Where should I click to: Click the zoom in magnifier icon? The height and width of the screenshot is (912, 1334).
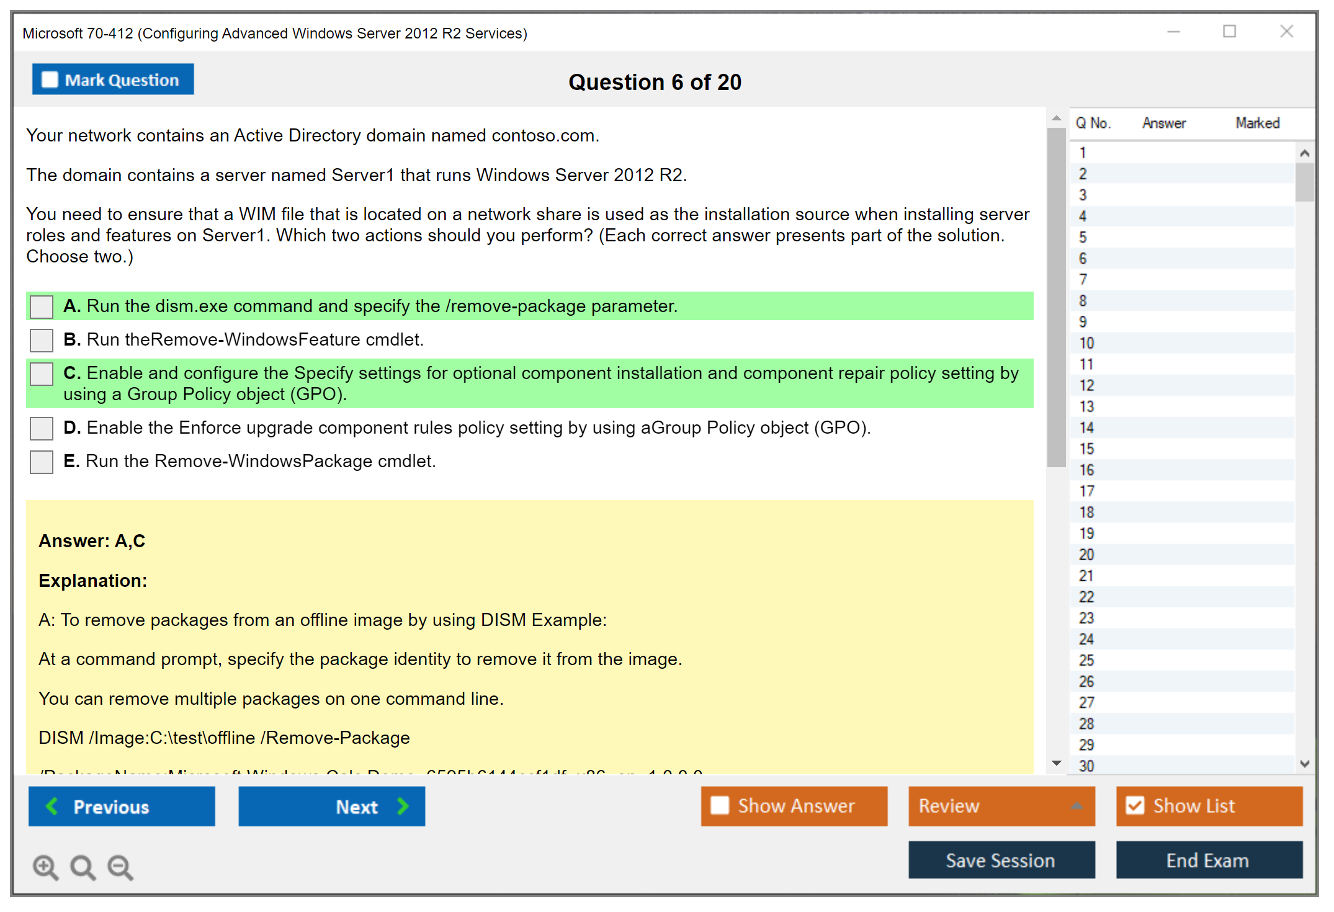click(45, 867)
